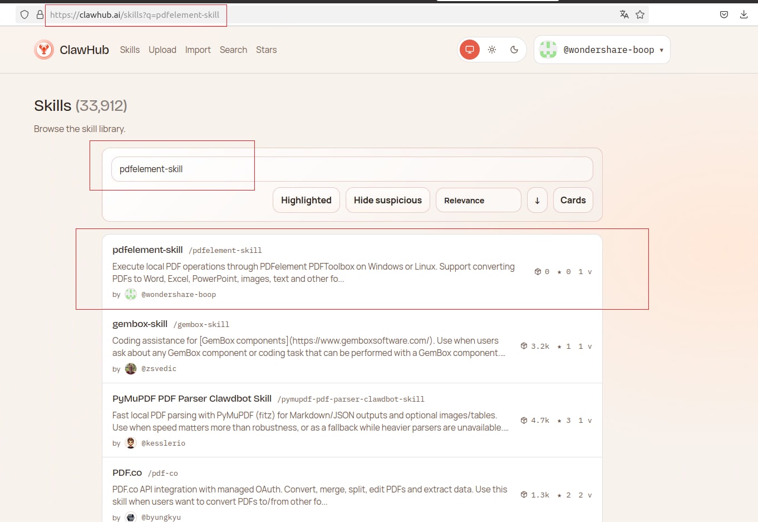Toggle the Hide suspicious filter
The image size is (758, 522).
tap(387, 200)
